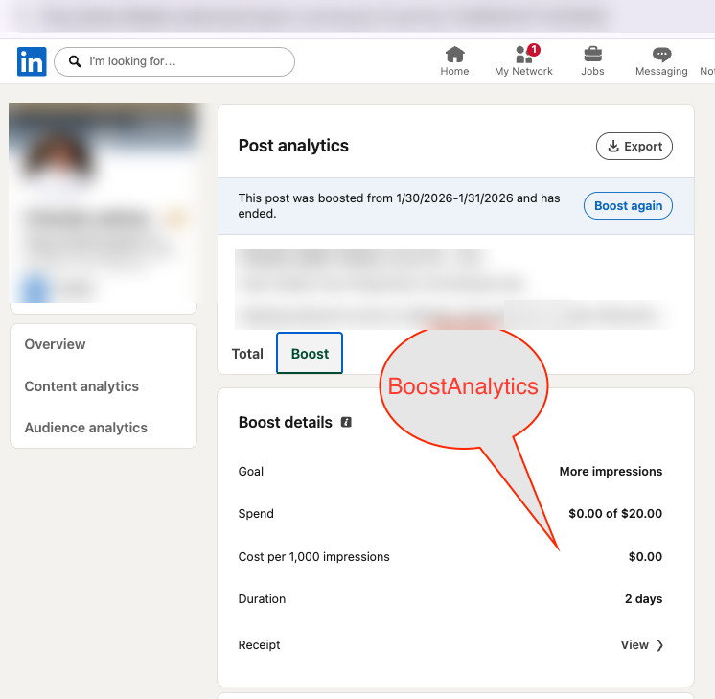This screenshot has height=699, width=715.
Task: Focus the "I'm looking for…" search field
Action: pos(174,61)
